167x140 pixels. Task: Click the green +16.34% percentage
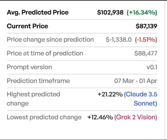(142, 13)
